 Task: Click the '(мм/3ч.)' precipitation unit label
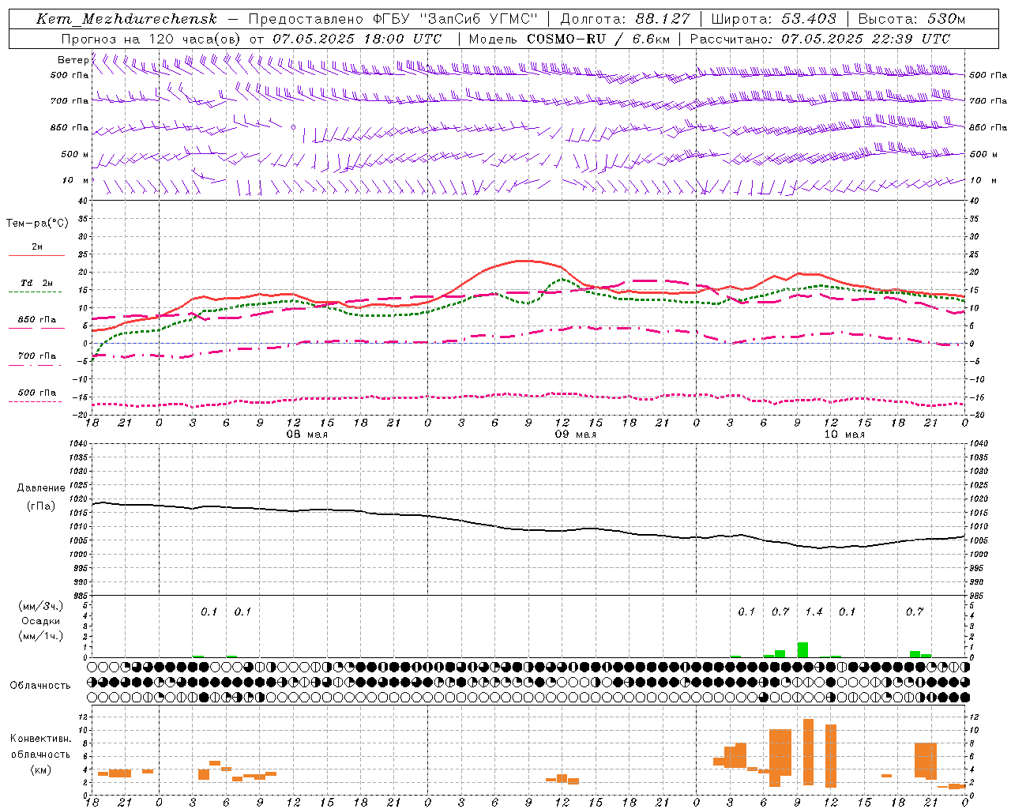tap(41, 606)
